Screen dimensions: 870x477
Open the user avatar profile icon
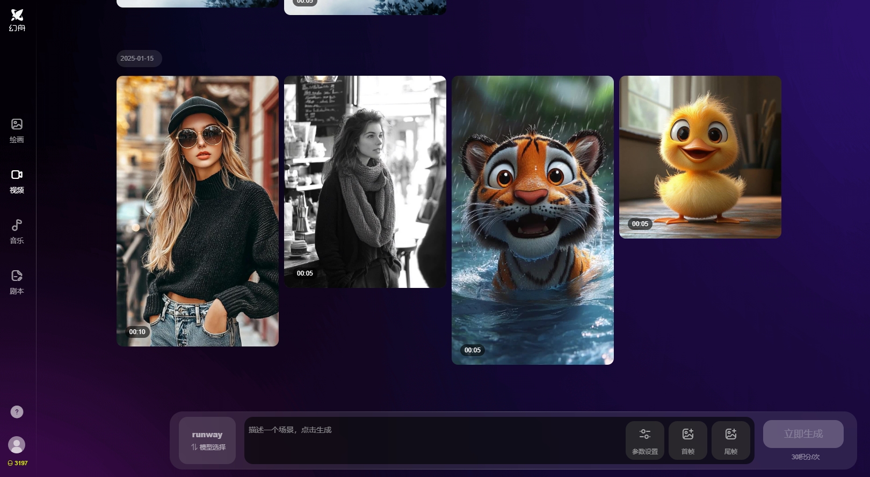[17, 445]
